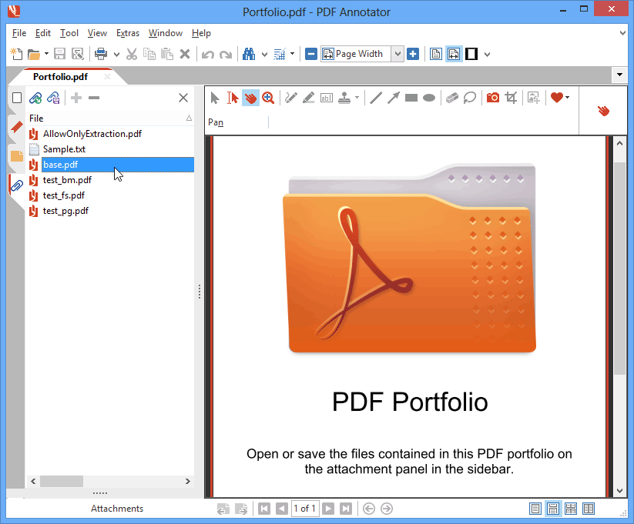Choose the Select Text tool

pyautogui.click(x=233, y=98)
